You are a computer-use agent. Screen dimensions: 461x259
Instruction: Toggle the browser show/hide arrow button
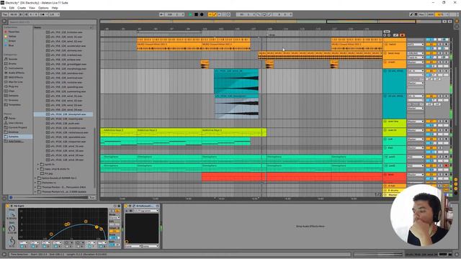4,21
